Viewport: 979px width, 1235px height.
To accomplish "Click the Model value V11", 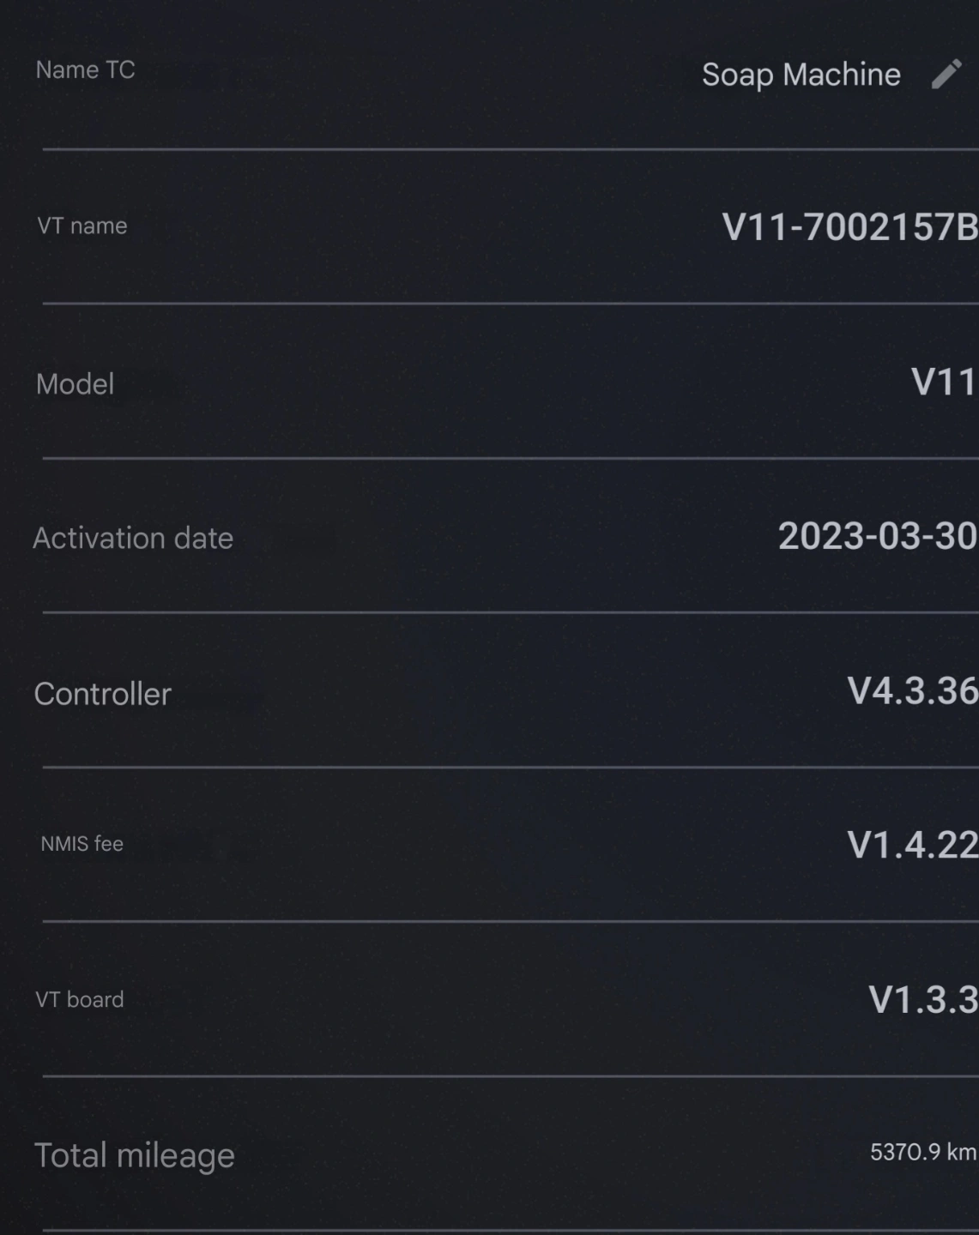I will tap(943, 383).
